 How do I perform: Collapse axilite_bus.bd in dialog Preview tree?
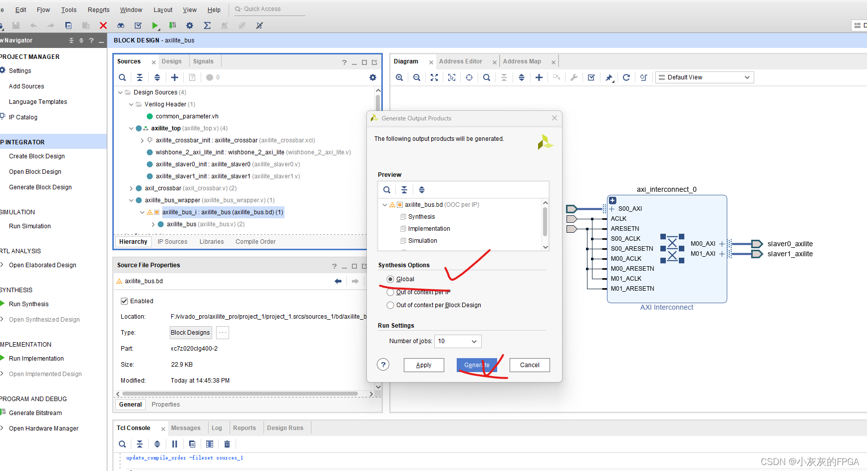(x=385, y=205)
